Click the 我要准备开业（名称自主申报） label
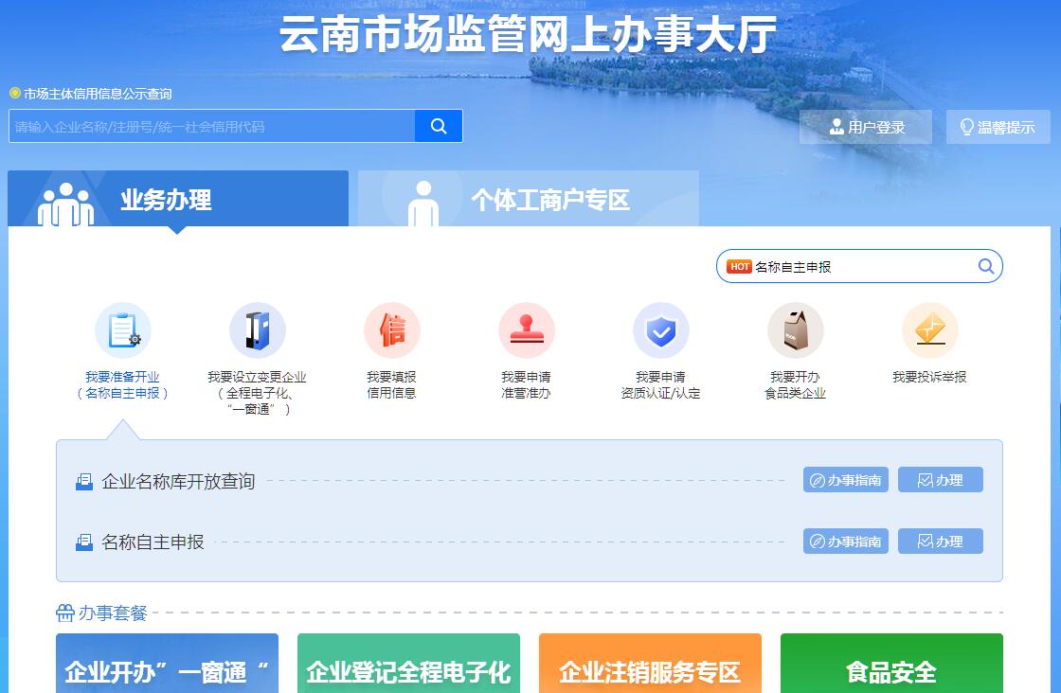 (x=122, y=384)
